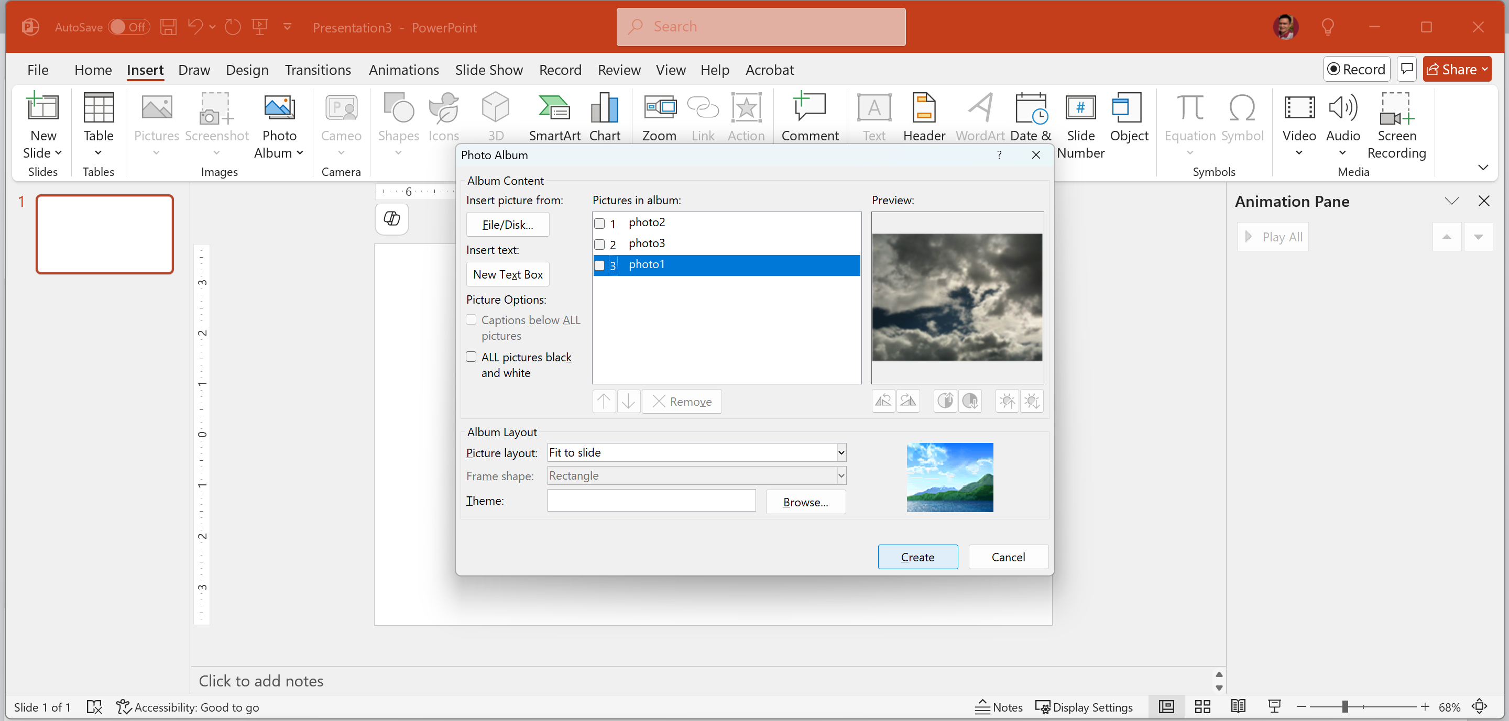The width and height of the screenshot is (1509, 721).
Task: Expand the Photo Album ribbon dropdown
Action: [299, 153]
